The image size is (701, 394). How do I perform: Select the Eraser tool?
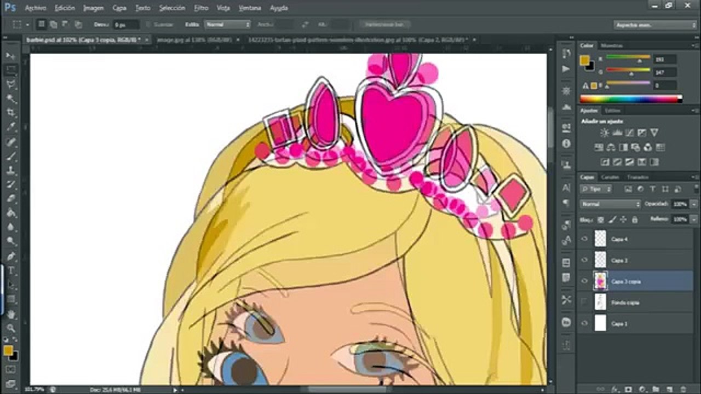pyautogui.click(x=10, y=199)
